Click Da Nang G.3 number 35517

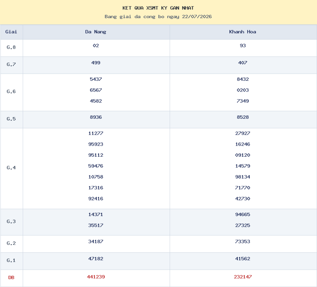(96, 226)
